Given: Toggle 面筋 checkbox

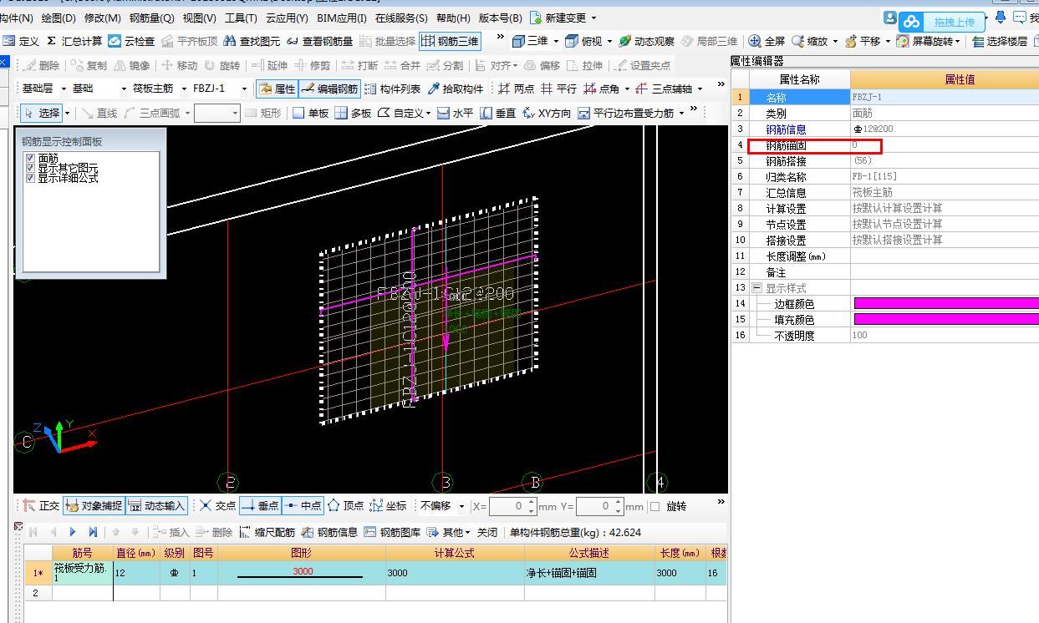Looking at the screenshot, I should click(31, 158).
